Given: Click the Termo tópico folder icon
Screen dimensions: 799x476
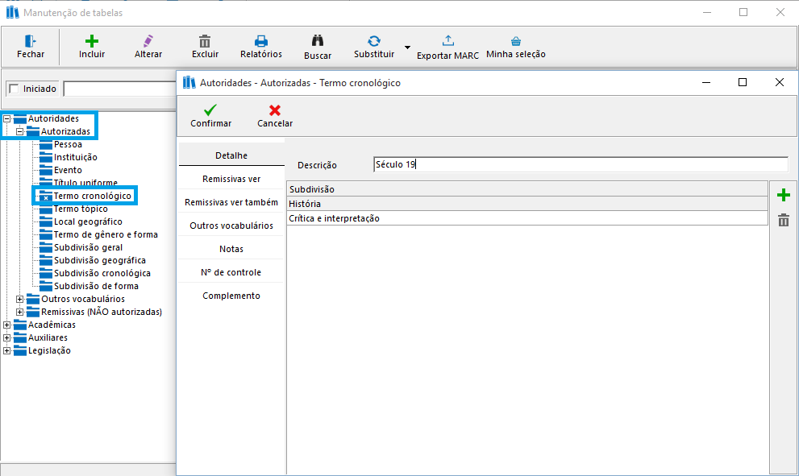Looking at the screenshot, I should (47, 209).
